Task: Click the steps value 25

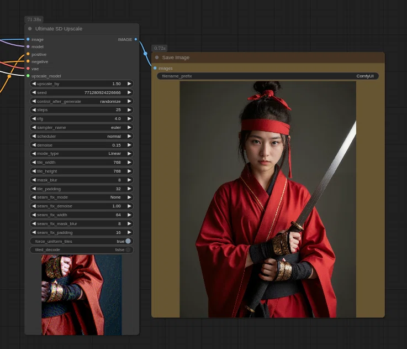Action: [x=118, y=110]
